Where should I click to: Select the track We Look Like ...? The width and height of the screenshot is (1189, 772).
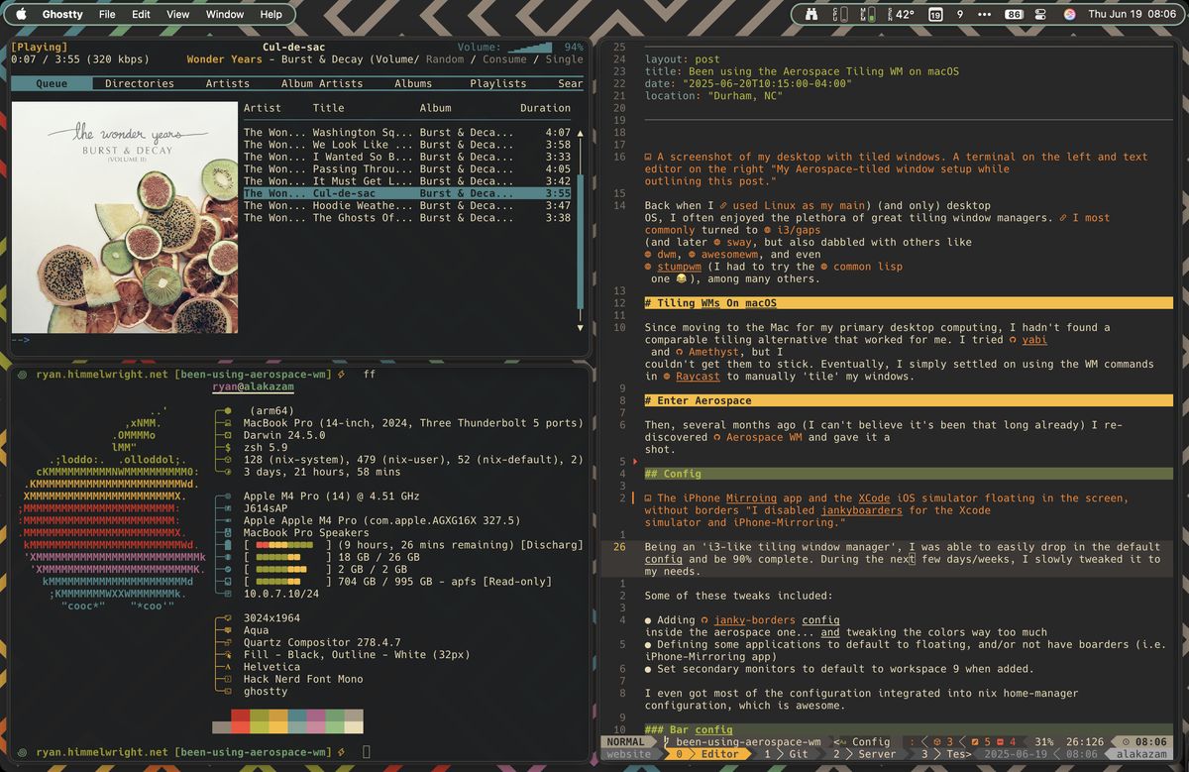tap(407, 145)
